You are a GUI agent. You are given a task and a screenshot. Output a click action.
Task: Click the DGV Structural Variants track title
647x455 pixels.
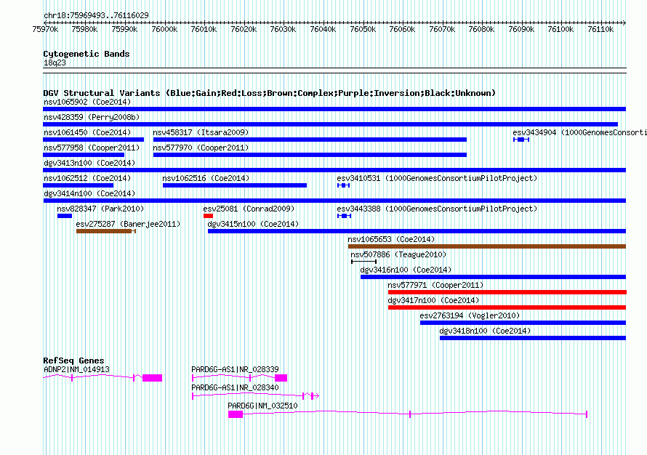pyautogui.click(x=269, y=93)
